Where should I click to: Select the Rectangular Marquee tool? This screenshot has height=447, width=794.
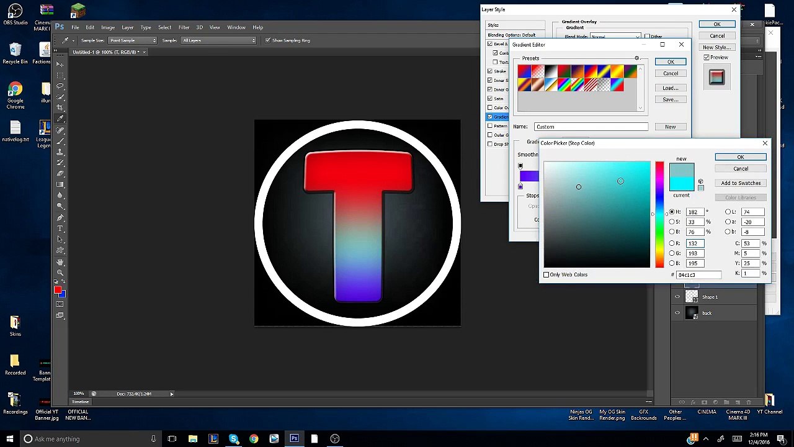click(x=60, y=75)
